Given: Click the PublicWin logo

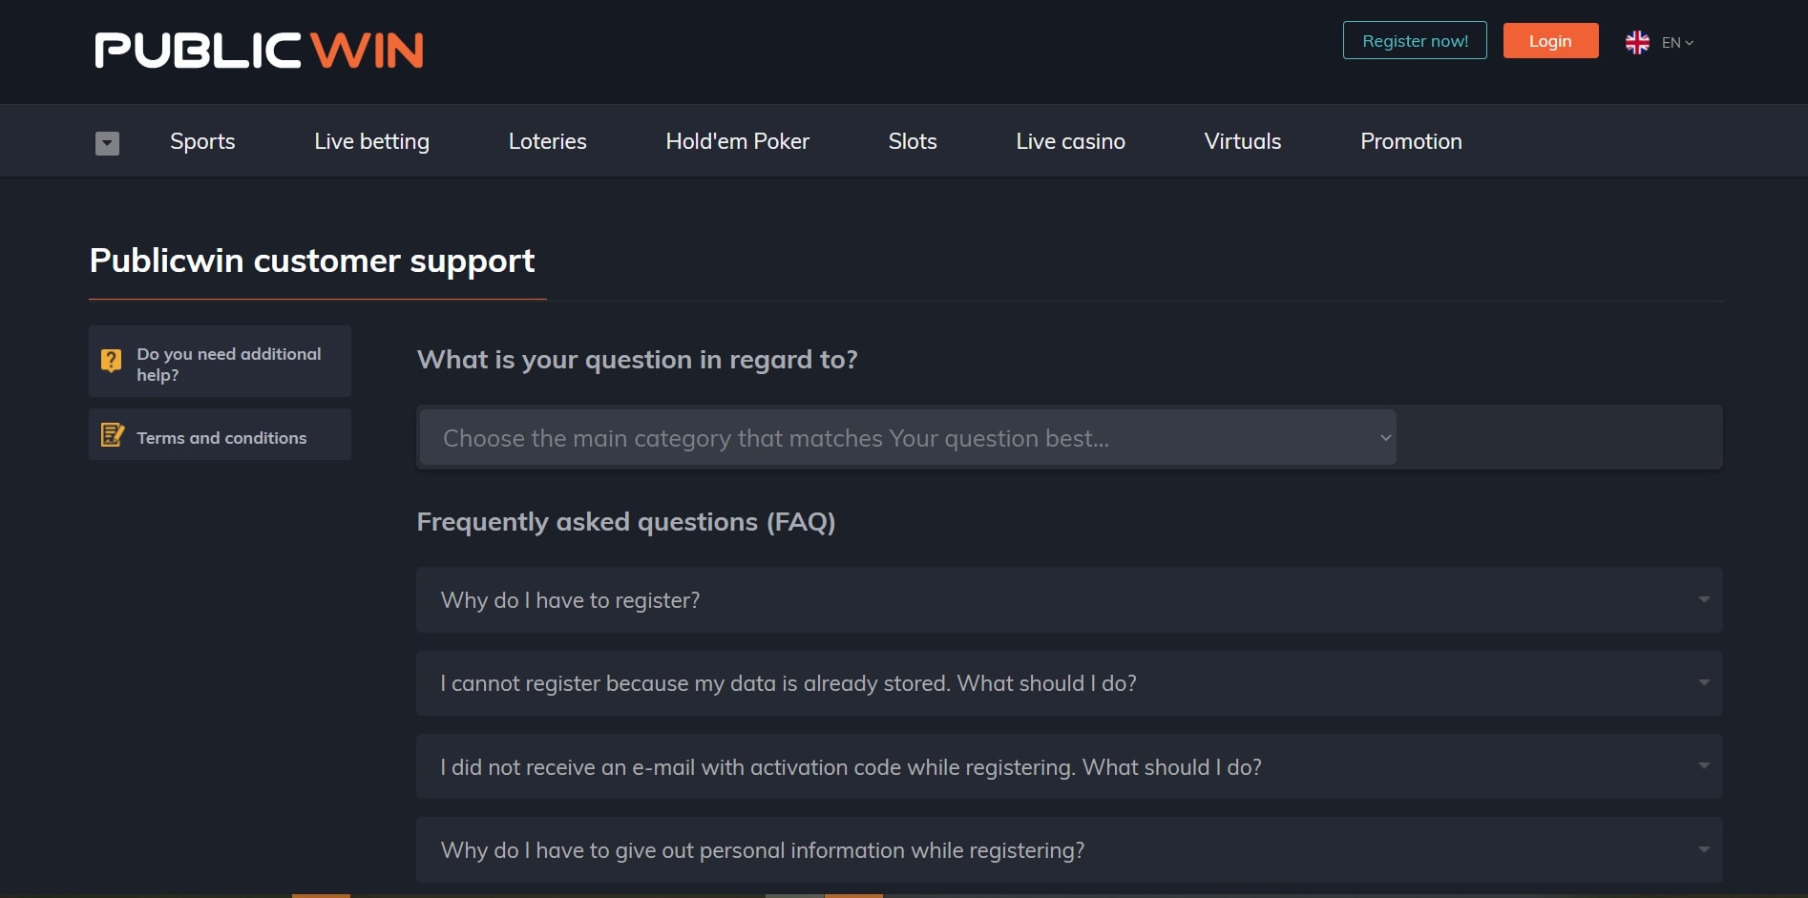Looking at the screenshot, I should (259, 51).
